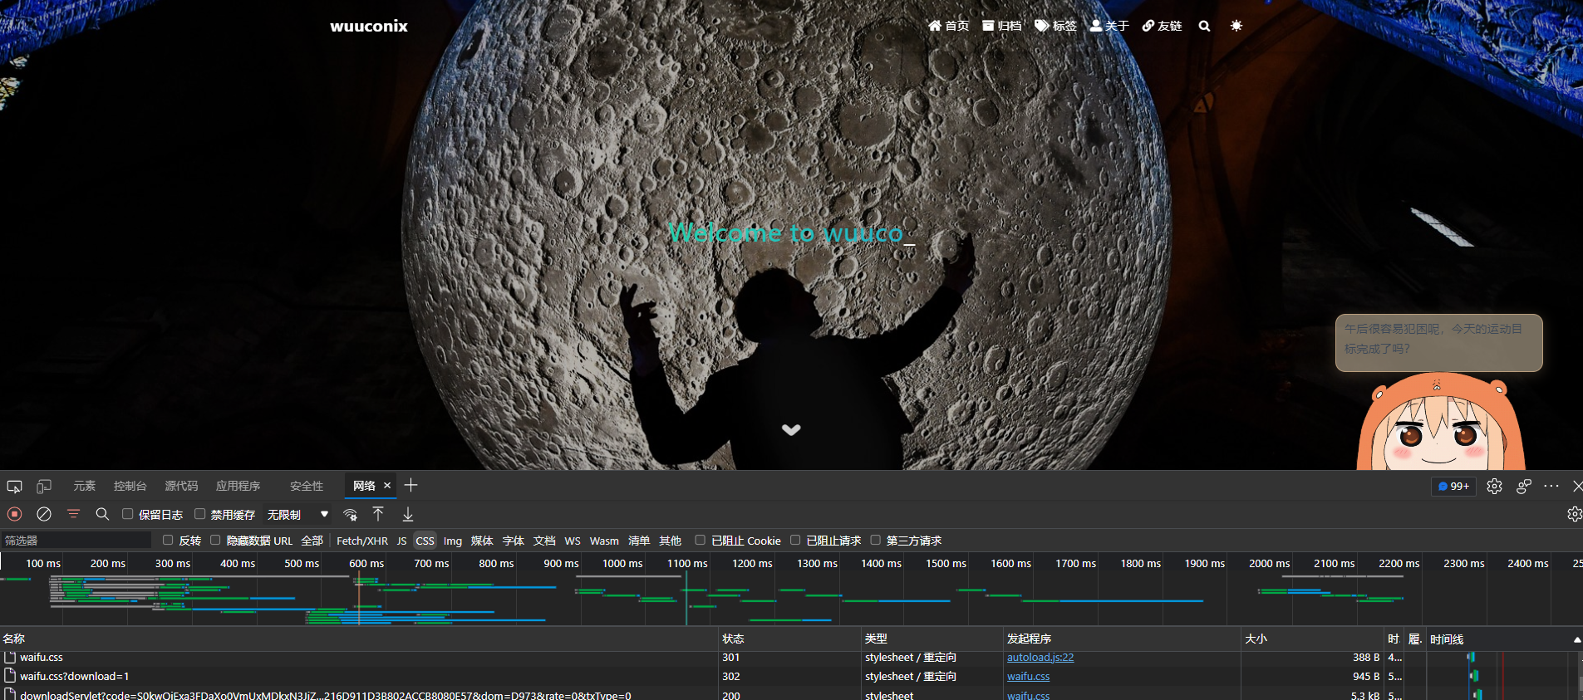The width and height of the screenshot is (1583, 700).
Task: Export HAR file with down arrow
Action: (x=408, y=515)
